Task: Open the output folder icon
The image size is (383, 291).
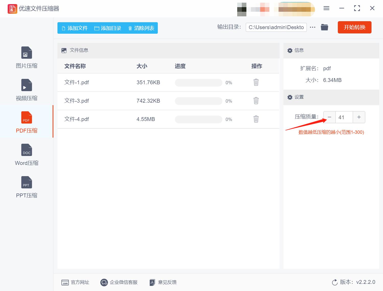Action: point(324,27)
